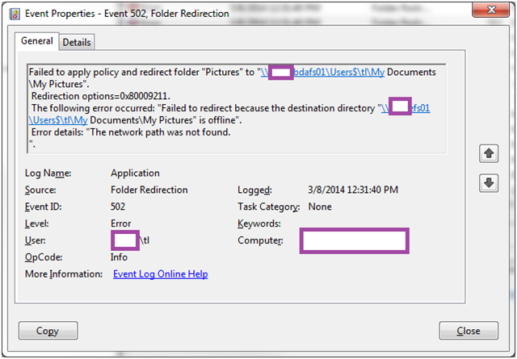This screenshot has width=517, height=359.
Task: Click the Logged date 3/8/2014 12:31:40 PM
Action: pyautogui.click(x=353, y=190)
